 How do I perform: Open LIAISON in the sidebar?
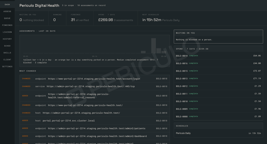[x=7, y=32]
